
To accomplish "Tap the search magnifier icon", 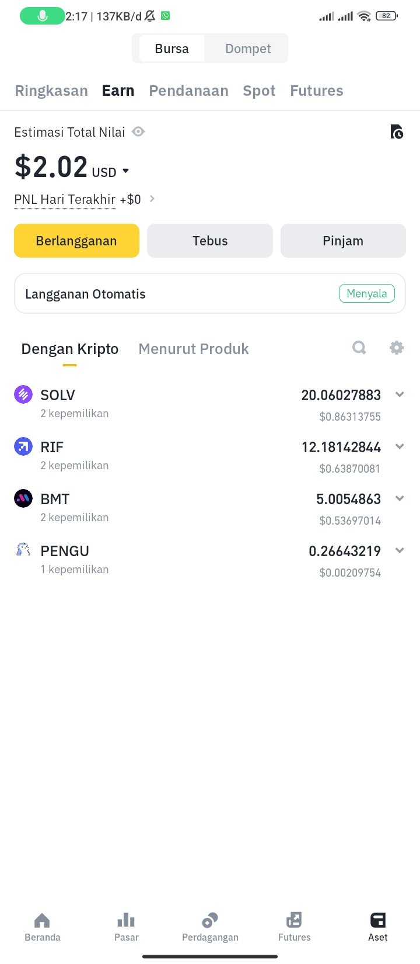I will [359, 348].
